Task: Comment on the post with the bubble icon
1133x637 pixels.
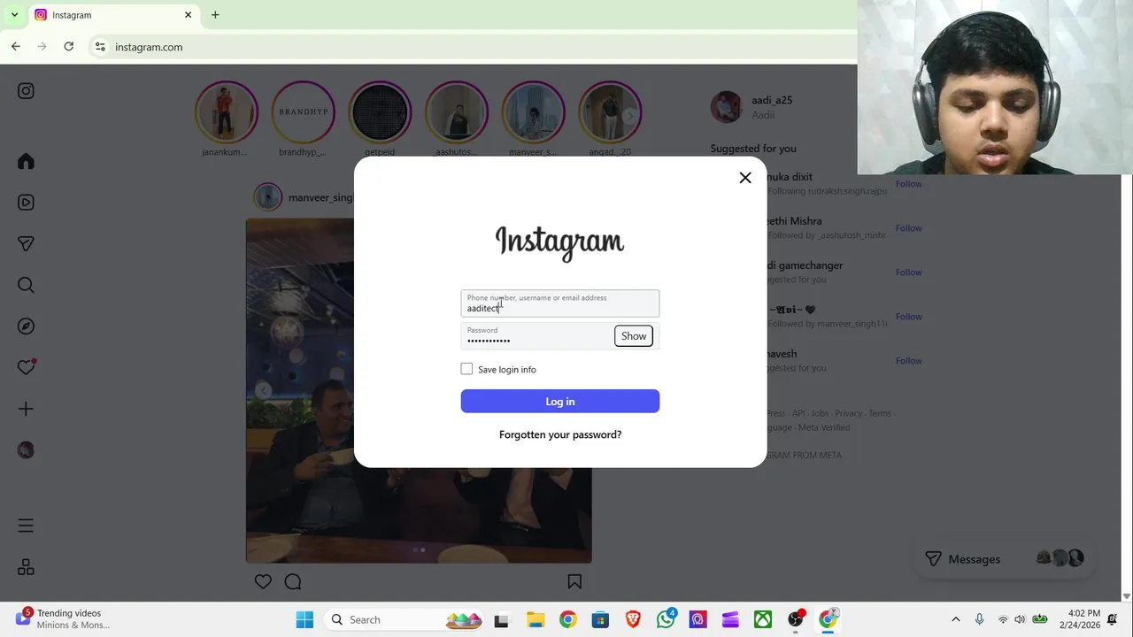Action: click(293, 581)
